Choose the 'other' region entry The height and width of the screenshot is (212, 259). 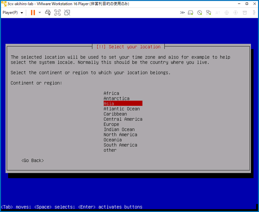(110, 150)
